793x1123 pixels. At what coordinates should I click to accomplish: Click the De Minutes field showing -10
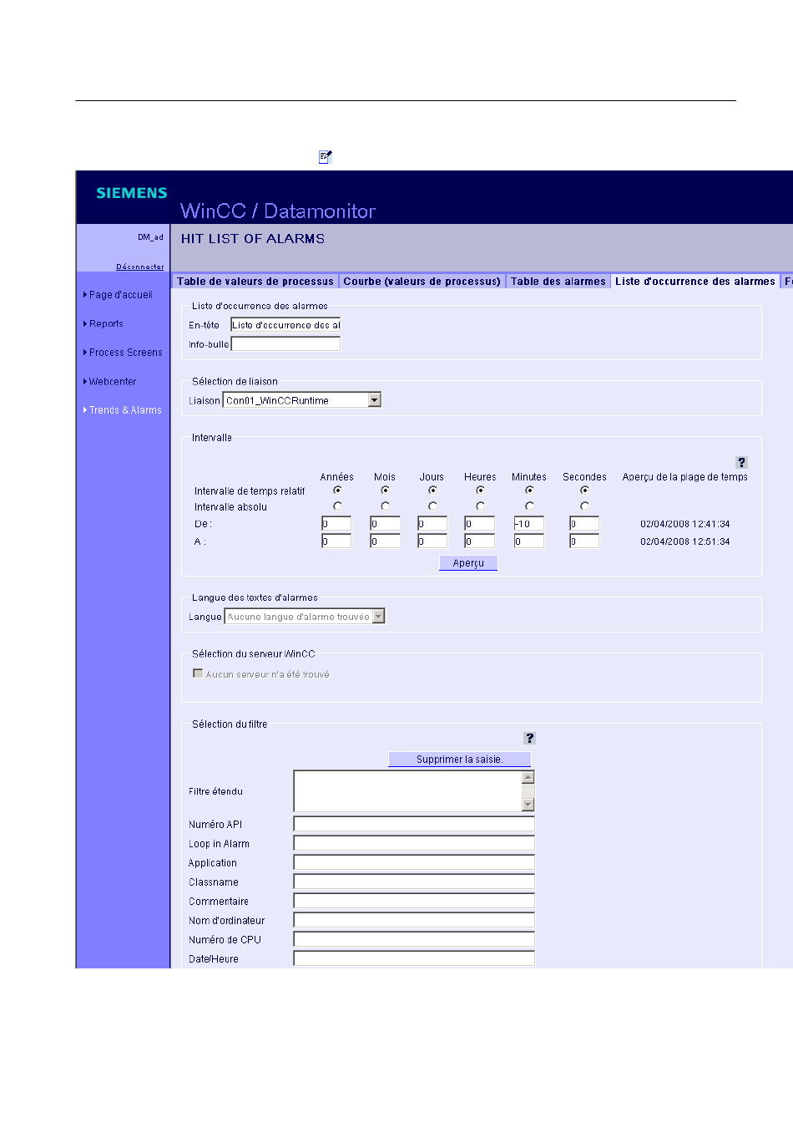click(x=529, y=524)
